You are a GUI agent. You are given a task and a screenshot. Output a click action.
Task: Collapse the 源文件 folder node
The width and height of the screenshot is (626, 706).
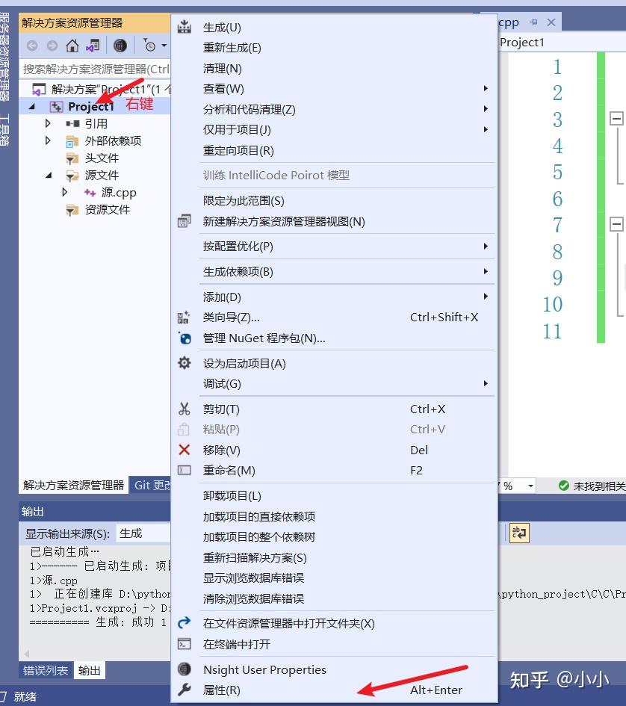coord(49,175)
